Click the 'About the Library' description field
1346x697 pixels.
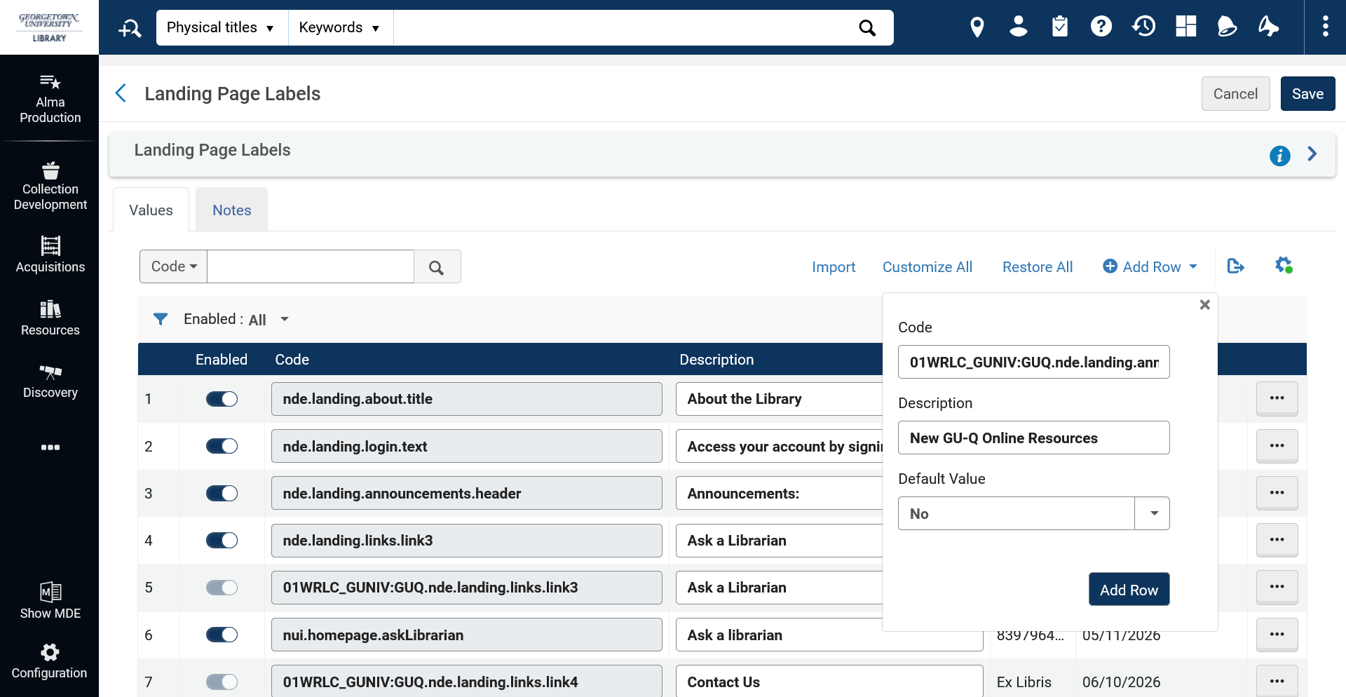[x=778, y=399]
